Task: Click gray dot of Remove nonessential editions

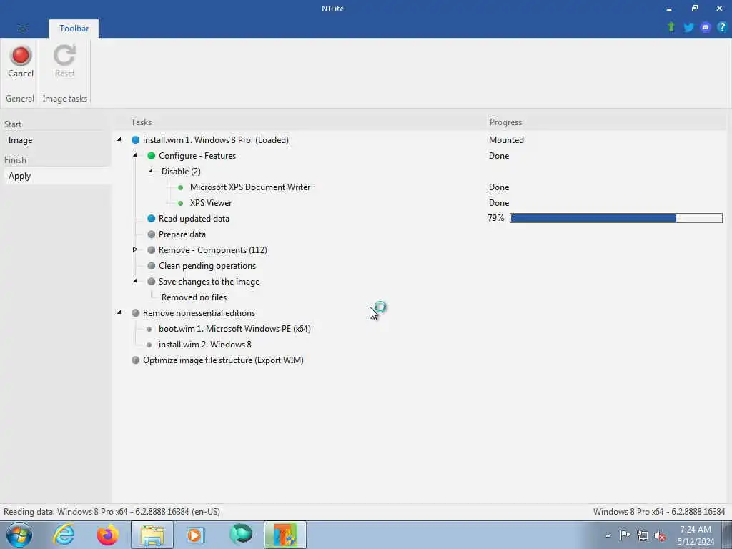Action: pyautogui.click(x=135, y=313)
